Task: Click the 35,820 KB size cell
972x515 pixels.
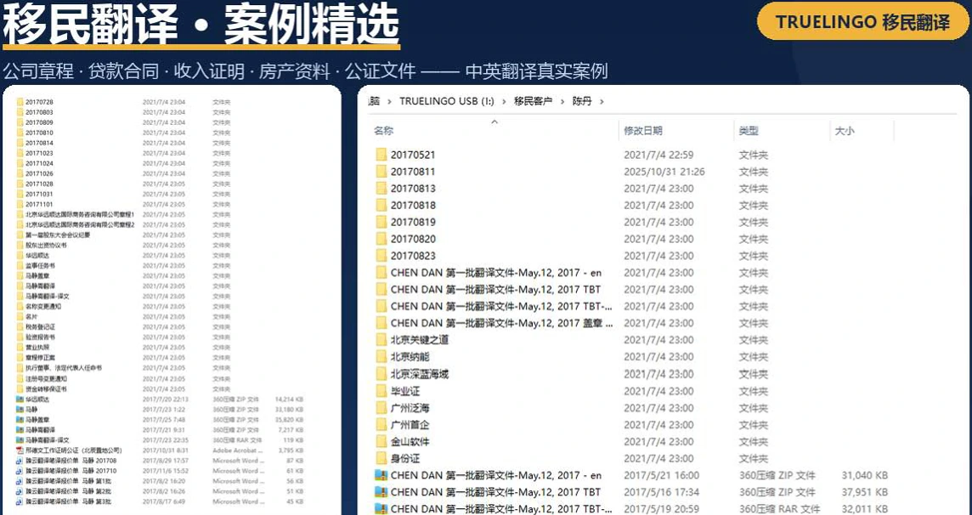Action: [x=288, y=420]
